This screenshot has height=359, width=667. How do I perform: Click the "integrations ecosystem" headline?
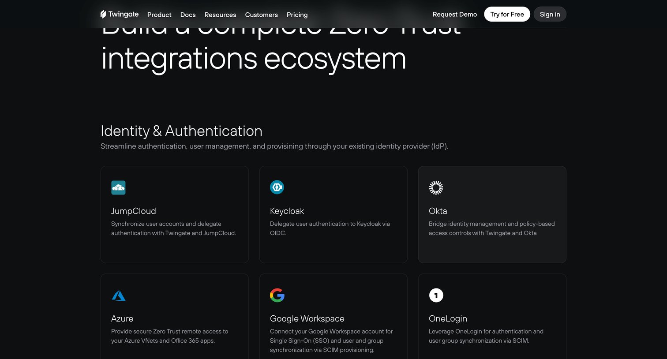coord(254,59)
